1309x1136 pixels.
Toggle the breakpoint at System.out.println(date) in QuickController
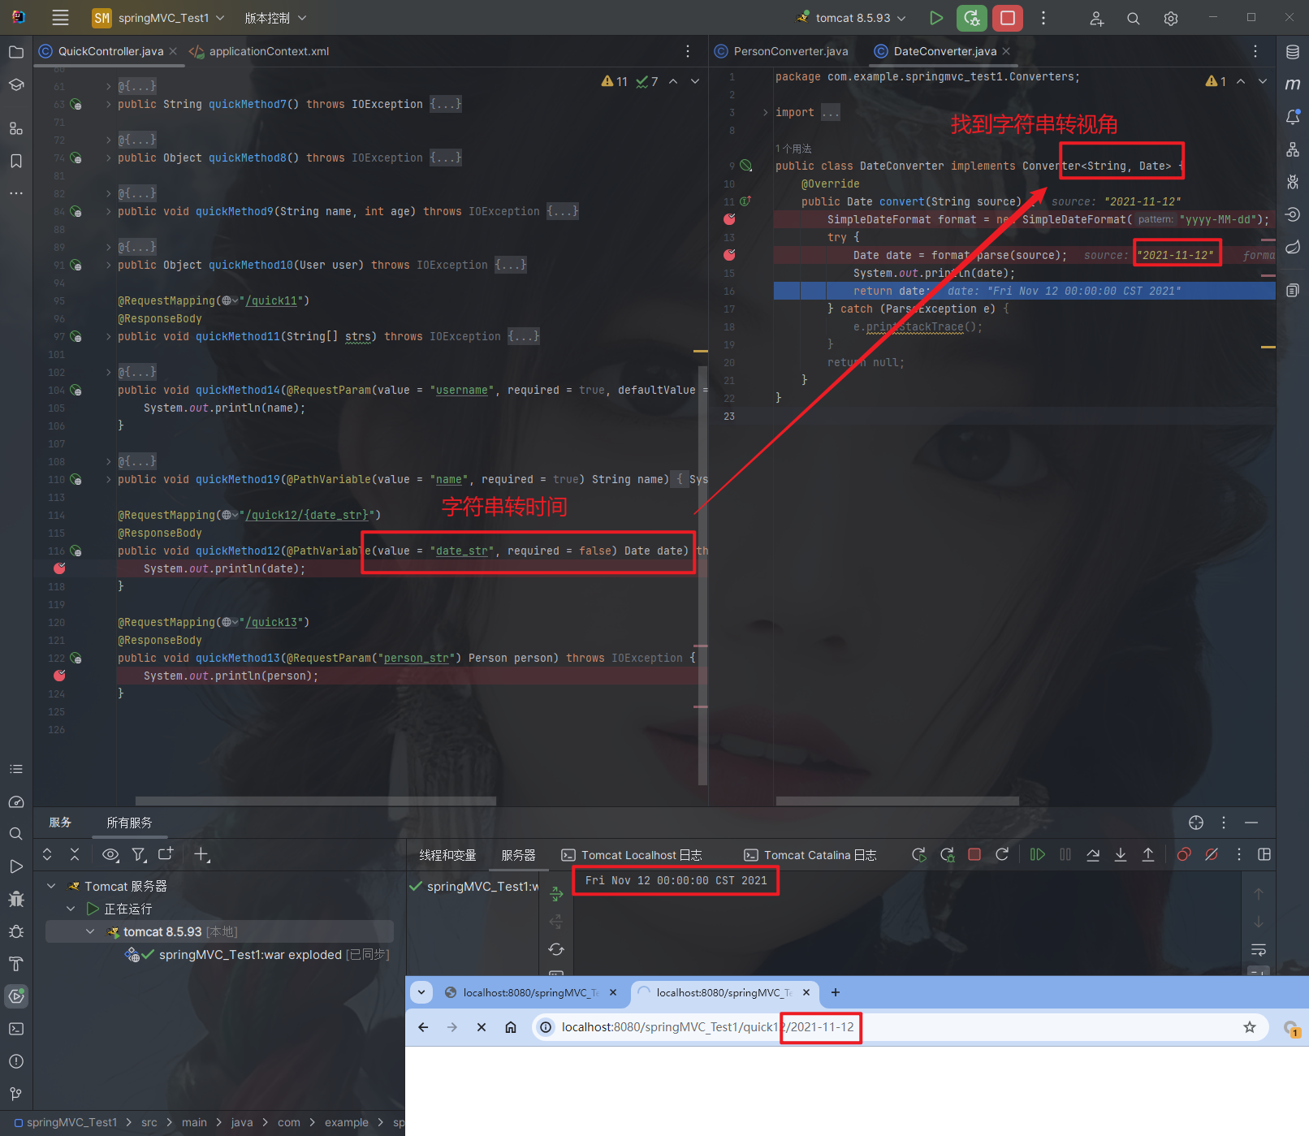coord(59,568)
